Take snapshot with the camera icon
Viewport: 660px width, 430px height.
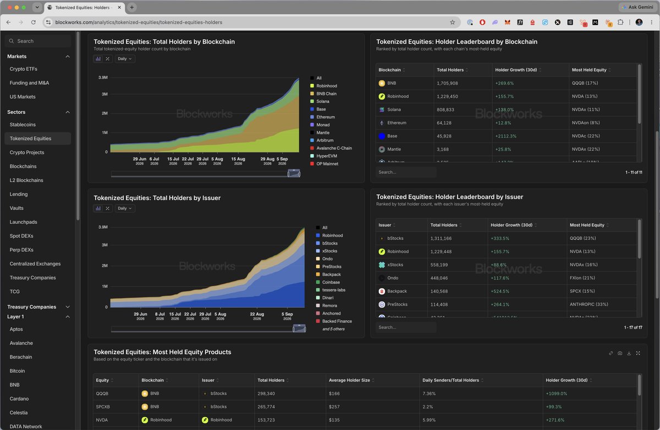pyautogui.click(x=620, y=353)
